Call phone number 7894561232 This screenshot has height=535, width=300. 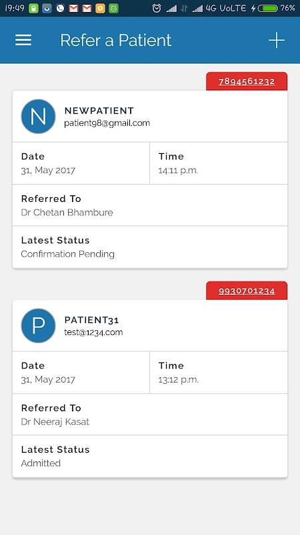pos(247,82)
